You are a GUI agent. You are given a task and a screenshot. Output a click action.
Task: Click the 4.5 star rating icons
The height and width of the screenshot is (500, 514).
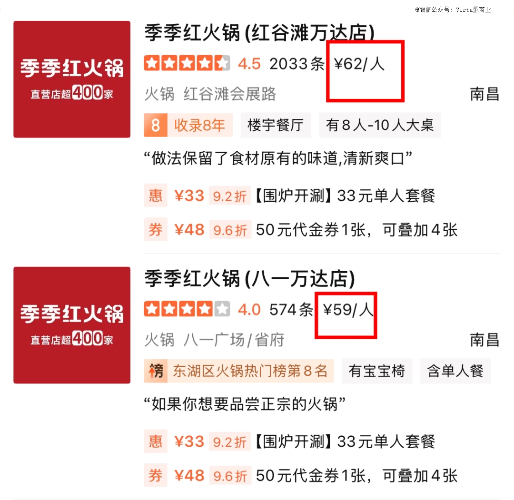click(187, 63)
